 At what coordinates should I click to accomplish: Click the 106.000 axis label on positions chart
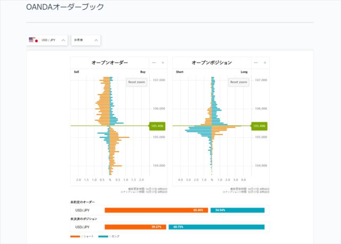pyautogui.click(x=261, y=108)
